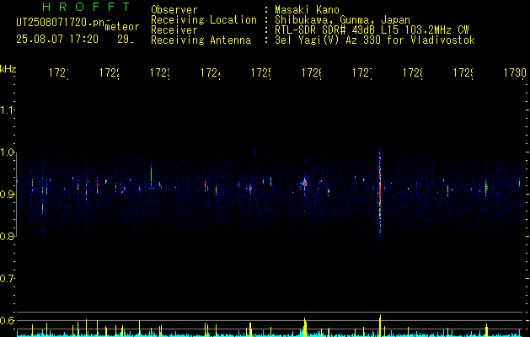Click the strong red meteor echo after 1727
Screen dimensions: 530x337
(x=380, y=191)
